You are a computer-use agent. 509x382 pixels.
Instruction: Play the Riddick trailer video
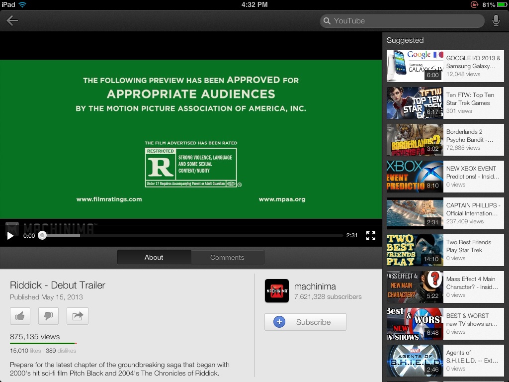point(10,235)
